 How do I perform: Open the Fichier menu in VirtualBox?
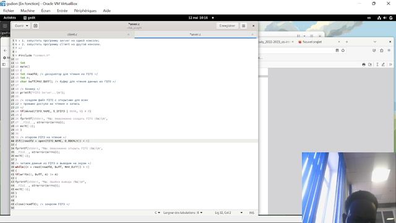click(x=9, y=11)
